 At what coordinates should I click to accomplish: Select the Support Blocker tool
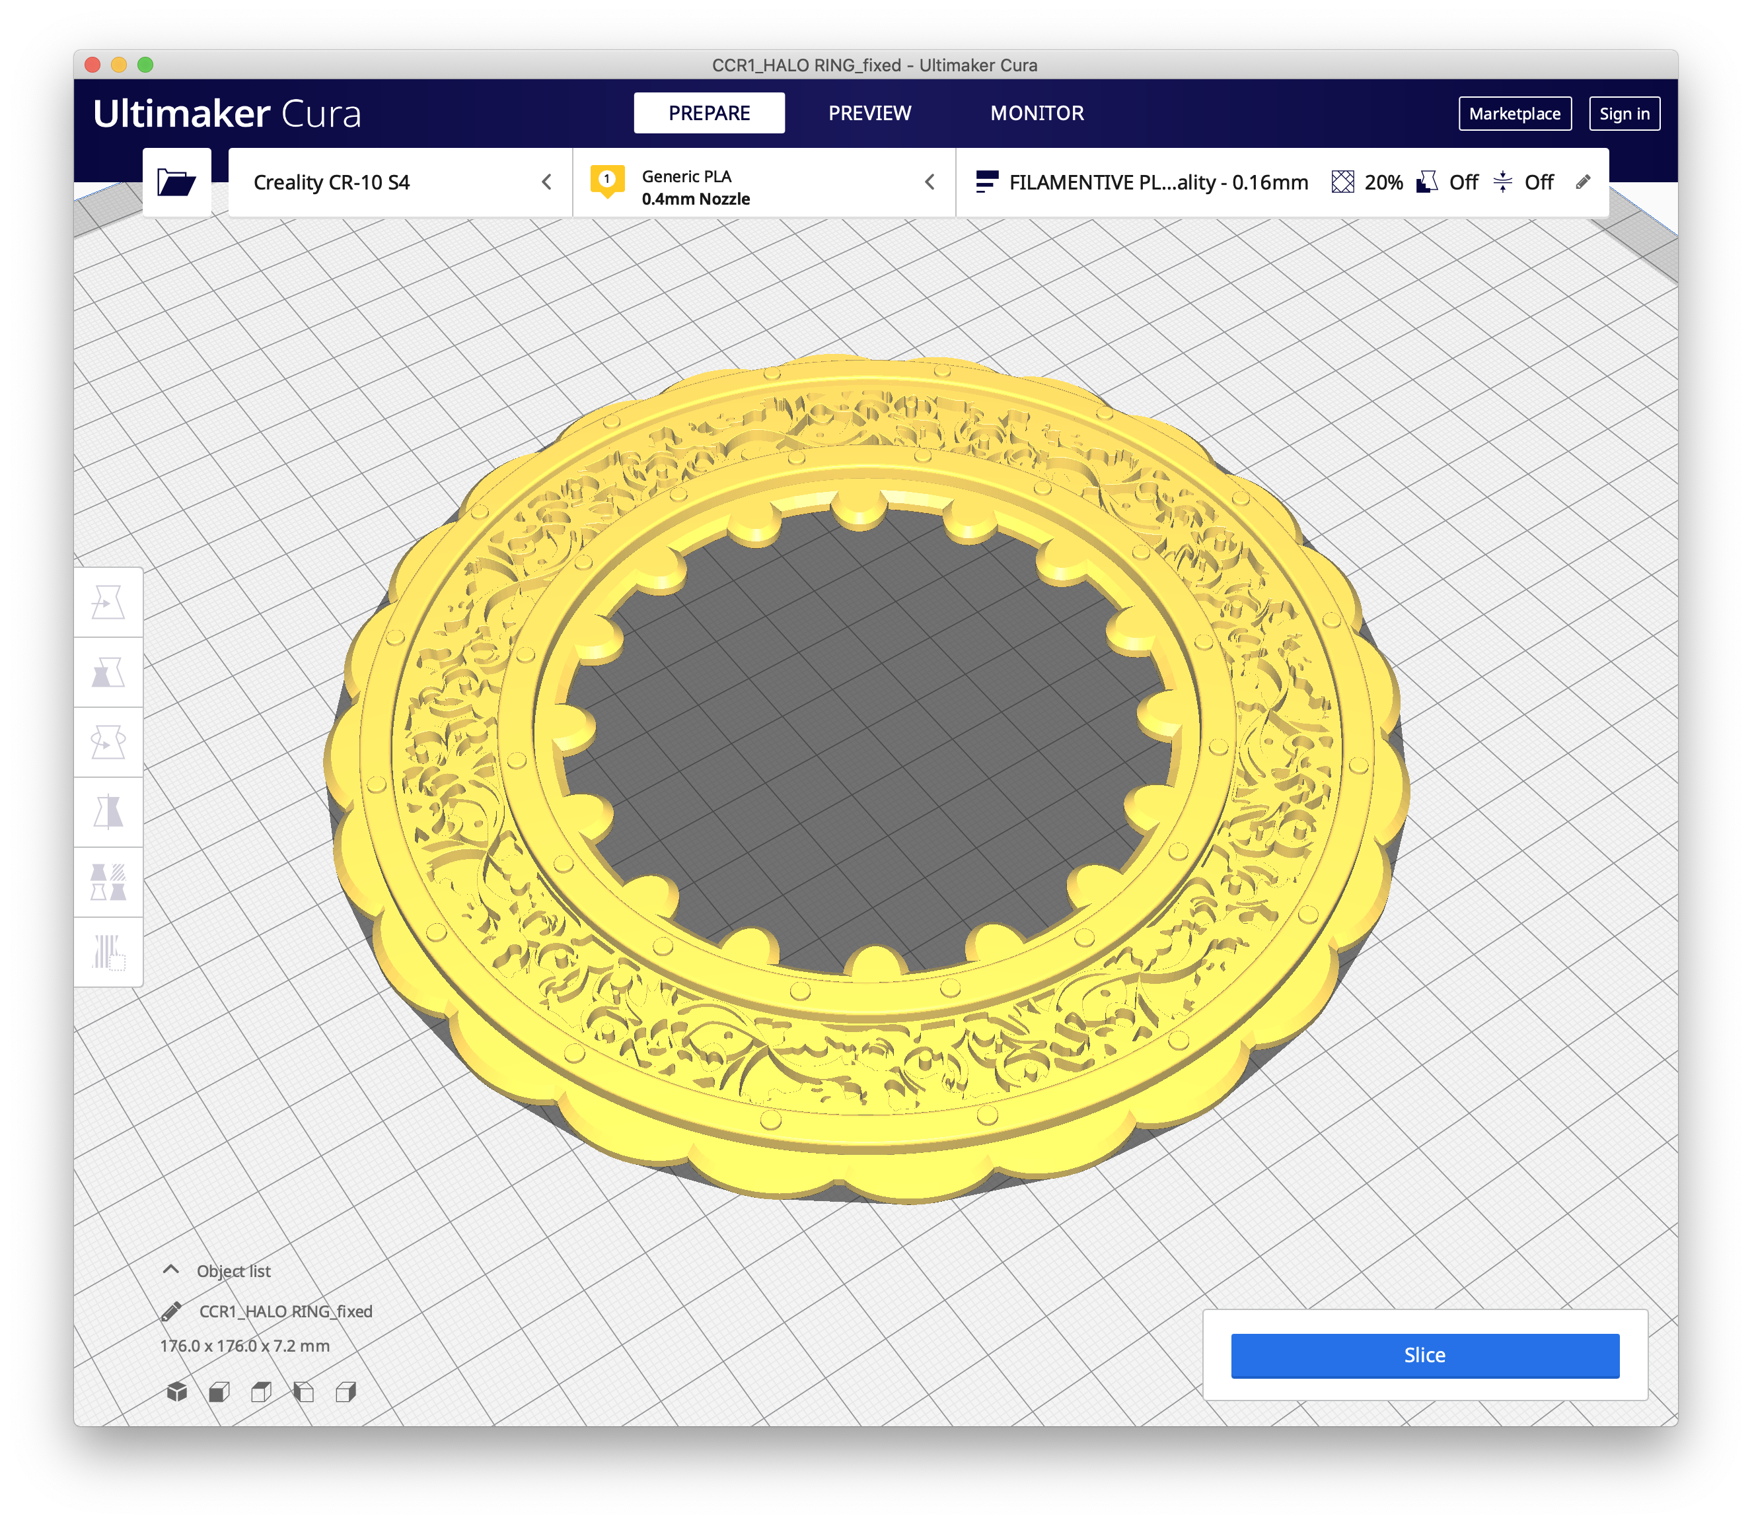108,952
